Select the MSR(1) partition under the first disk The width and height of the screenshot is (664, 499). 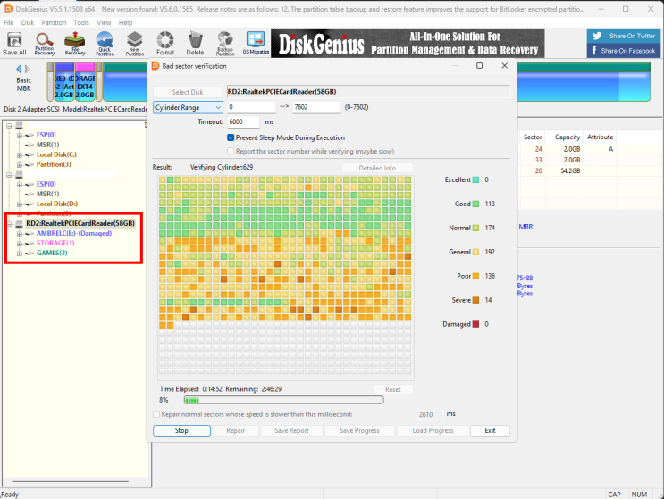48,145
